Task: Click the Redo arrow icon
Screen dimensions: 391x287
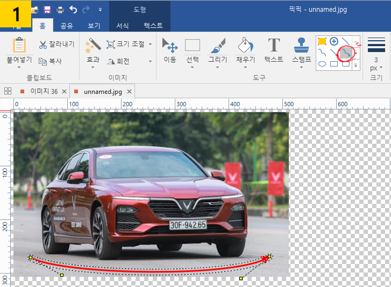Action: [x=86, y=10]
